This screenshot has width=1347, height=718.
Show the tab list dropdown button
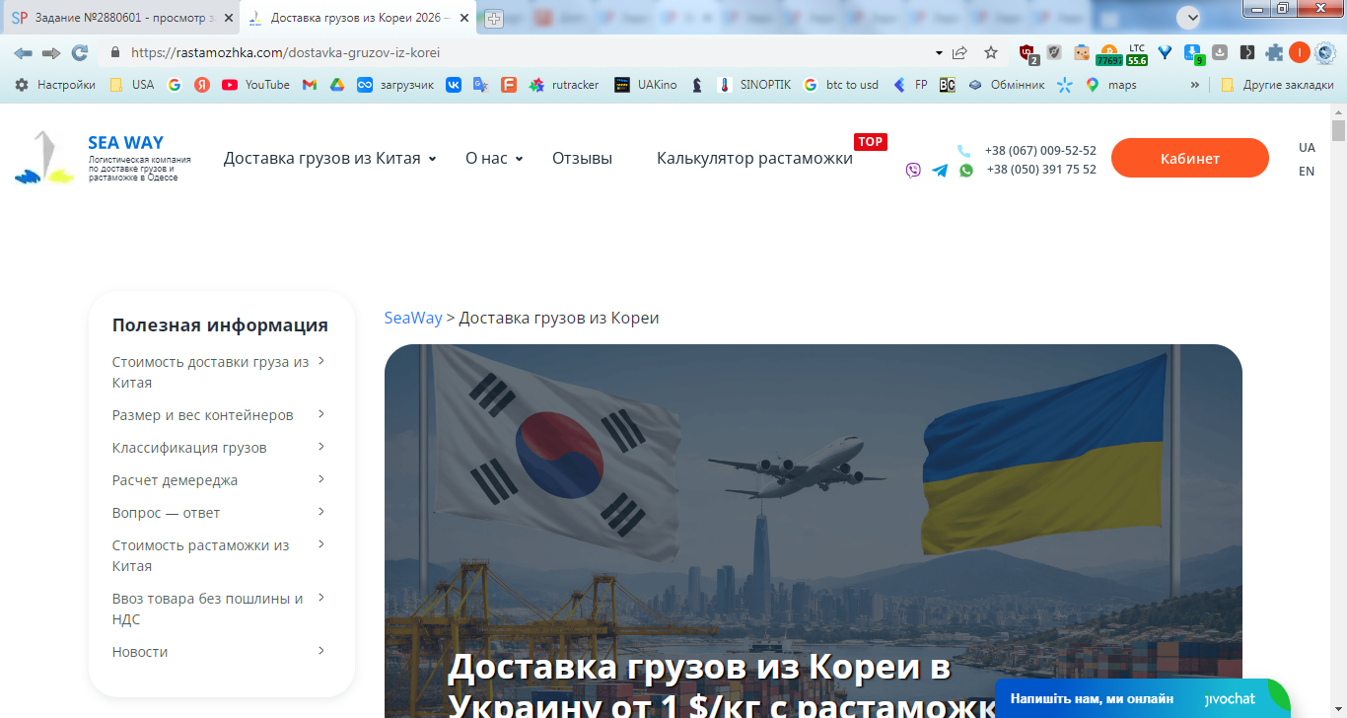click(1188, 17)
